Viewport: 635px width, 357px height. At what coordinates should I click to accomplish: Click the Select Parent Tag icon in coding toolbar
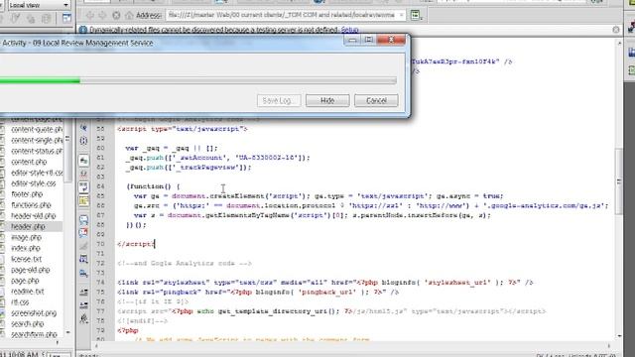pyautogui.click(x=83, y=128)
